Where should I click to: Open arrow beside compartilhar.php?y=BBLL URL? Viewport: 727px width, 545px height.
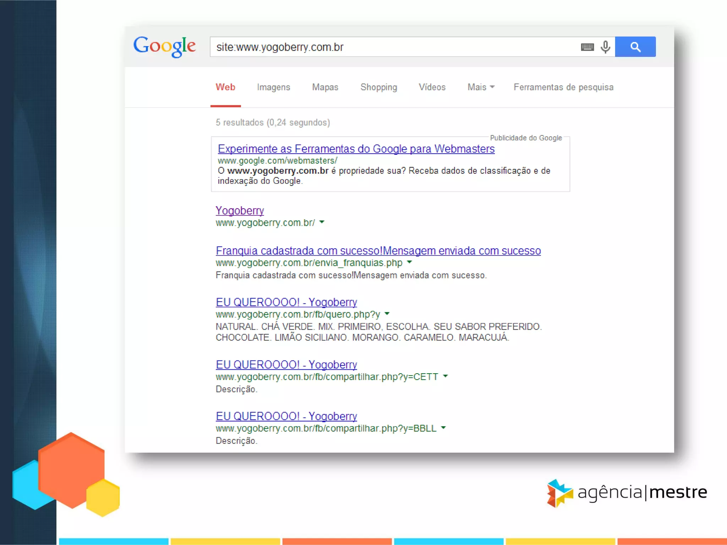(x=443, y=428)
